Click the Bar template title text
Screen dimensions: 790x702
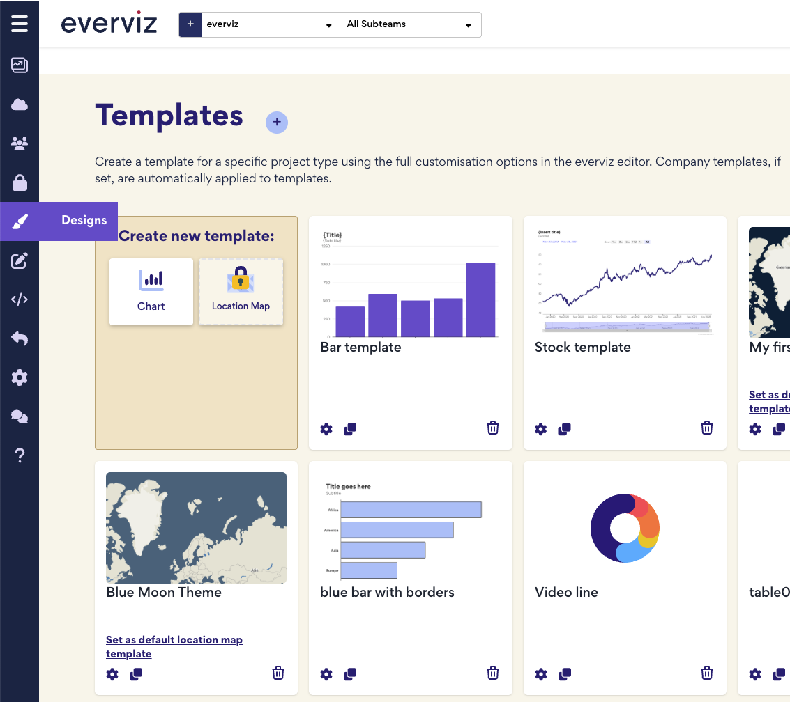[360, 348]
